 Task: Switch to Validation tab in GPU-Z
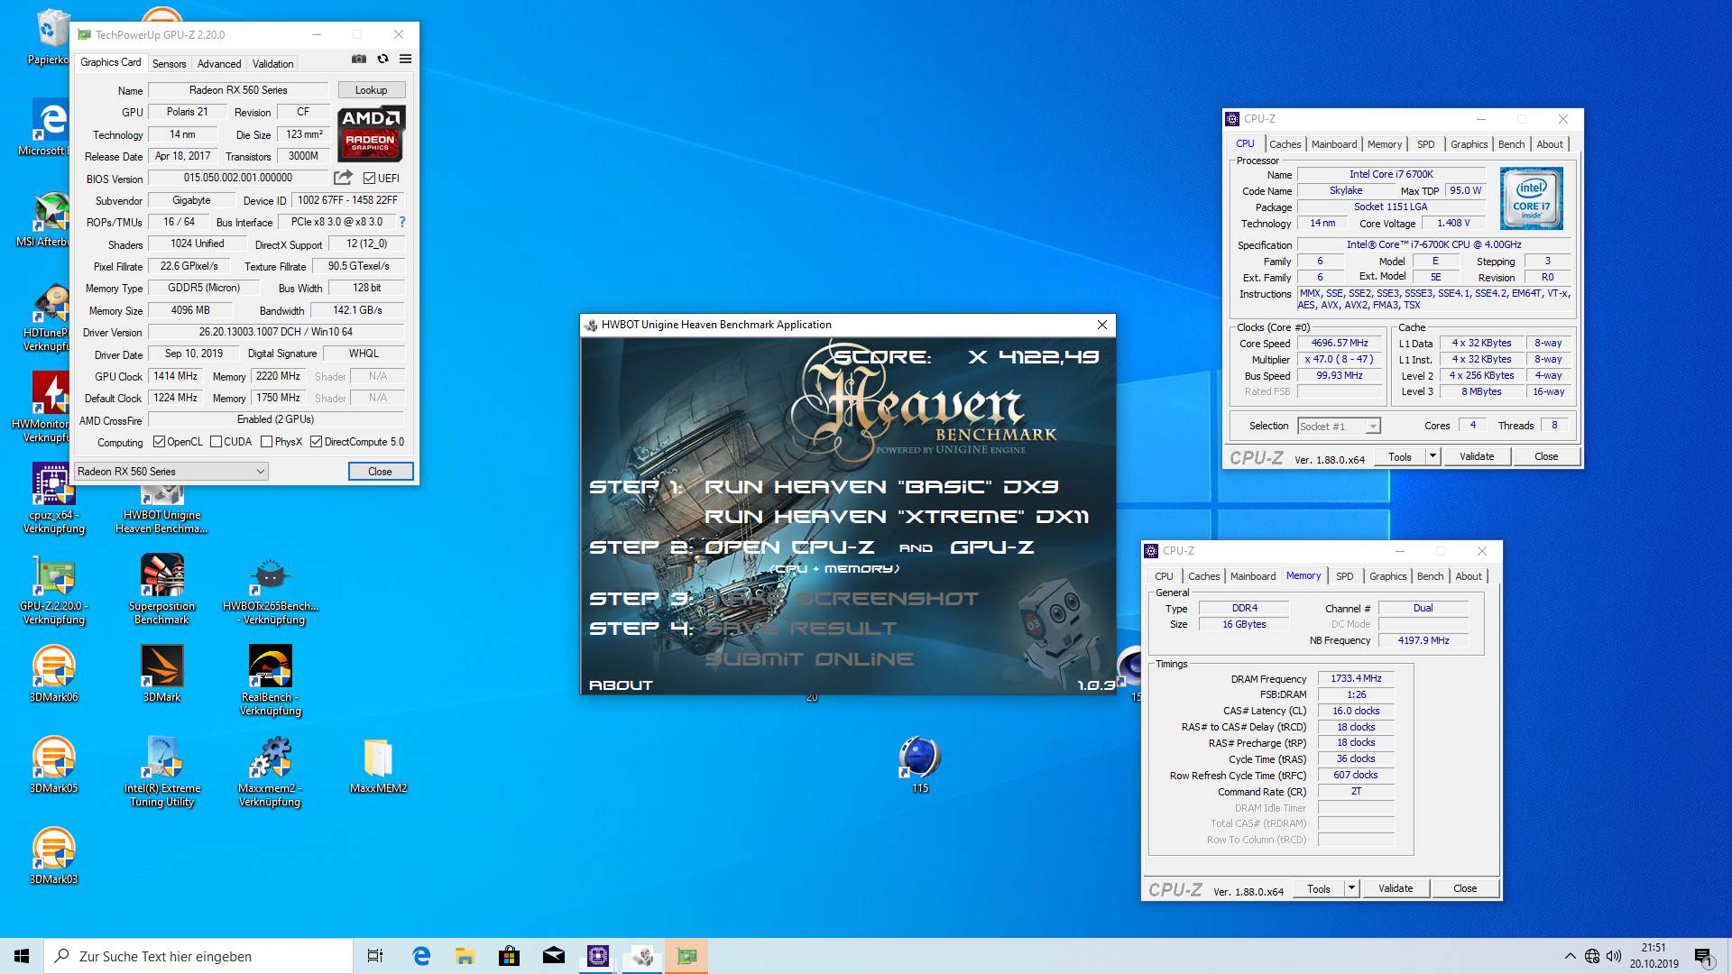272,64
